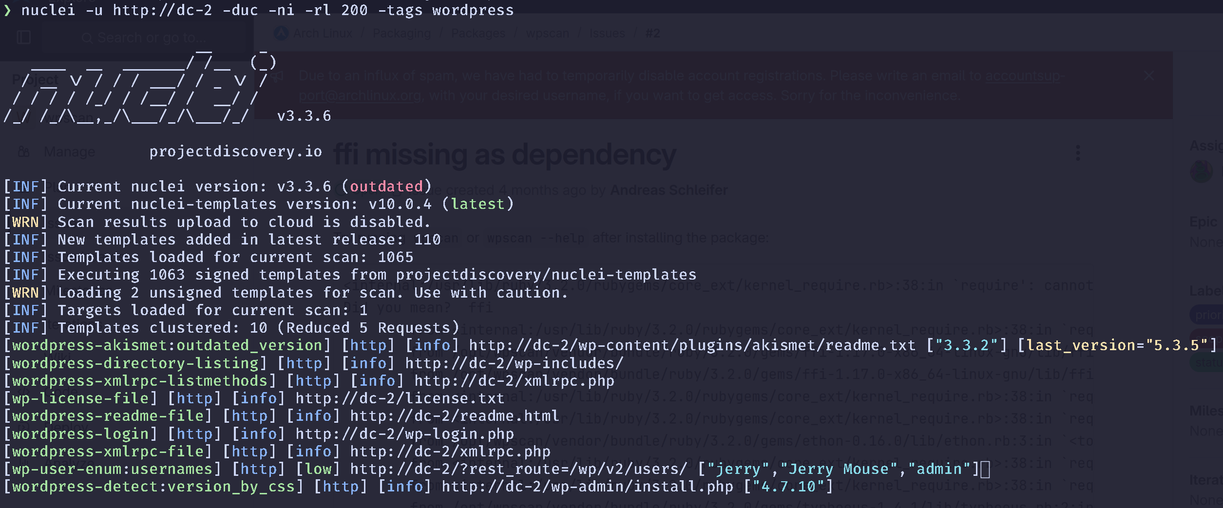
Task: Click the "Jerry Mouse" username value
Action: point(839,469)
